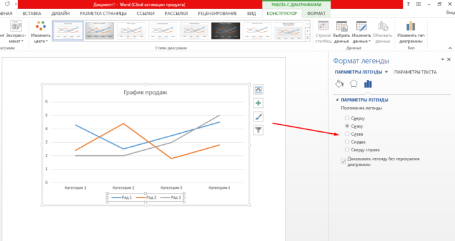Select legend position Справа

coord(347,142)
